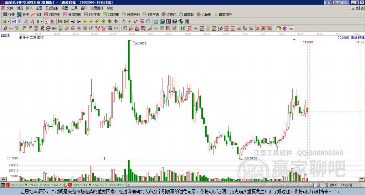
Task: Switch to K线 chart view
Action: (37, 14)
